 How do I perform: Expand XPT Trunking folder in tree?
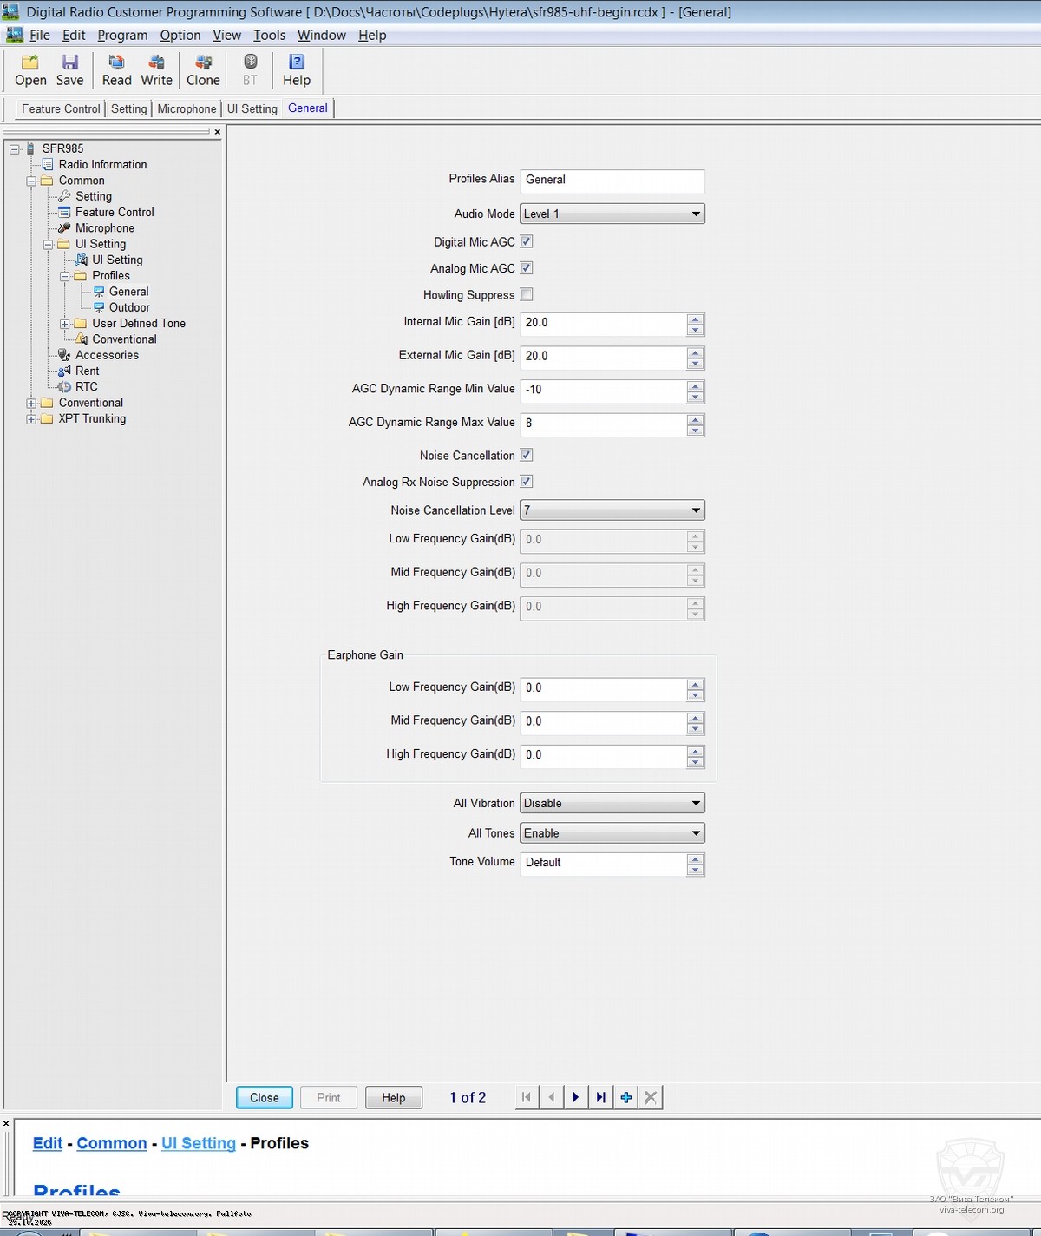pyautogui.click(x=31, y=419)
